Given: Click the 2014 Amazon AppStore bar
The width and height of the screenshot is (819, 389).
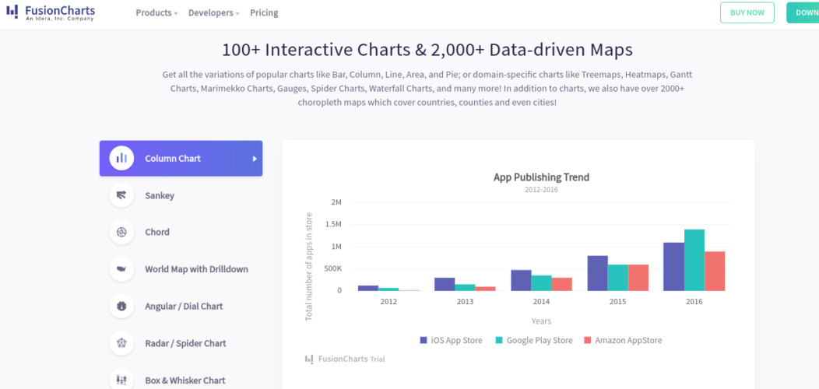Looking at the screenshot, I should (x=562, y=284).
